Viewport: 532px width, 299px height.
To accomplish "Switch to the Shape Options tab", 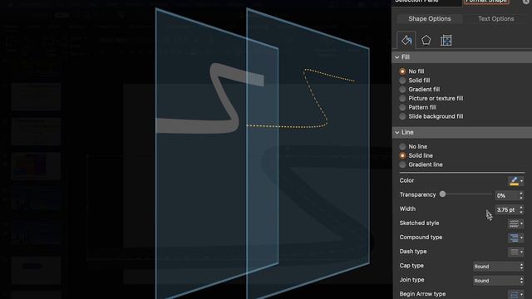I will [429, 18].
